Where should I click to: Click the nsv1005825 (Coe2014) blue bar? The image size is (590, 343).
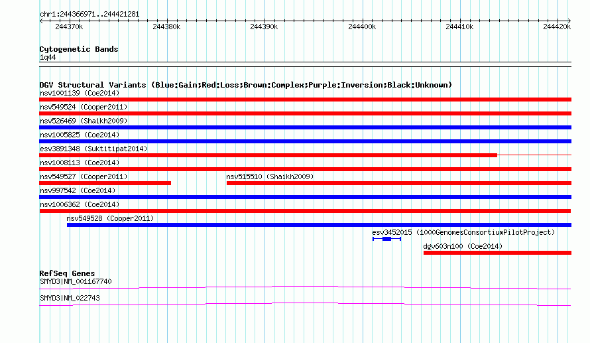pos(305,141)
